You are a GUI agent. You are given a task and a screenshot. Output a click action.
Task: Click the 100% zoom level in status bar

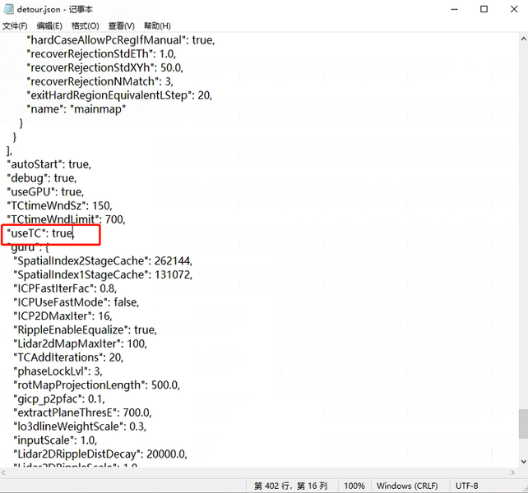pyautogui.click(x=354, y=486)
